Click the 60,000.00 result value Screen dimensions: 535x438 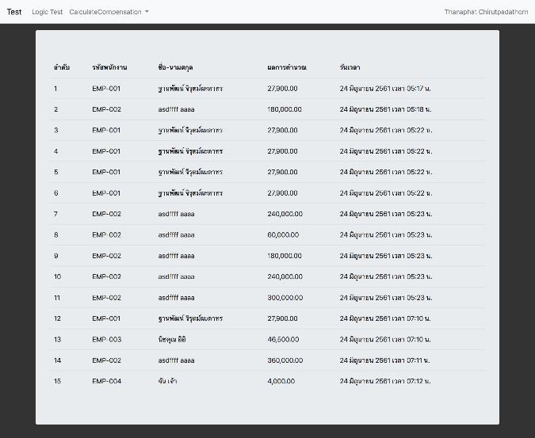pos(283,235)
